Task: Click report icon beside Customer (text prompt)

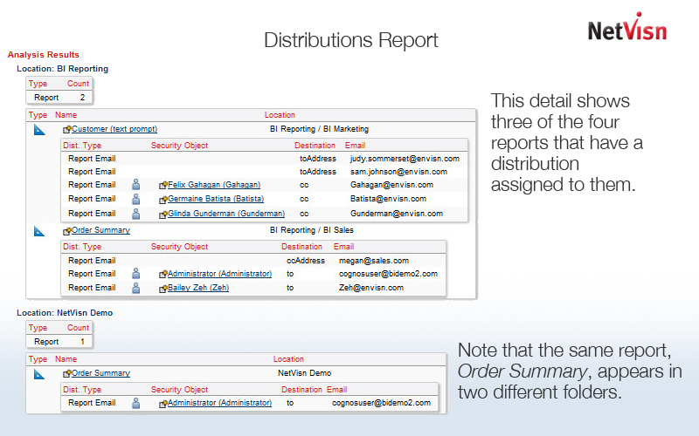Action: tap(39, 130)
